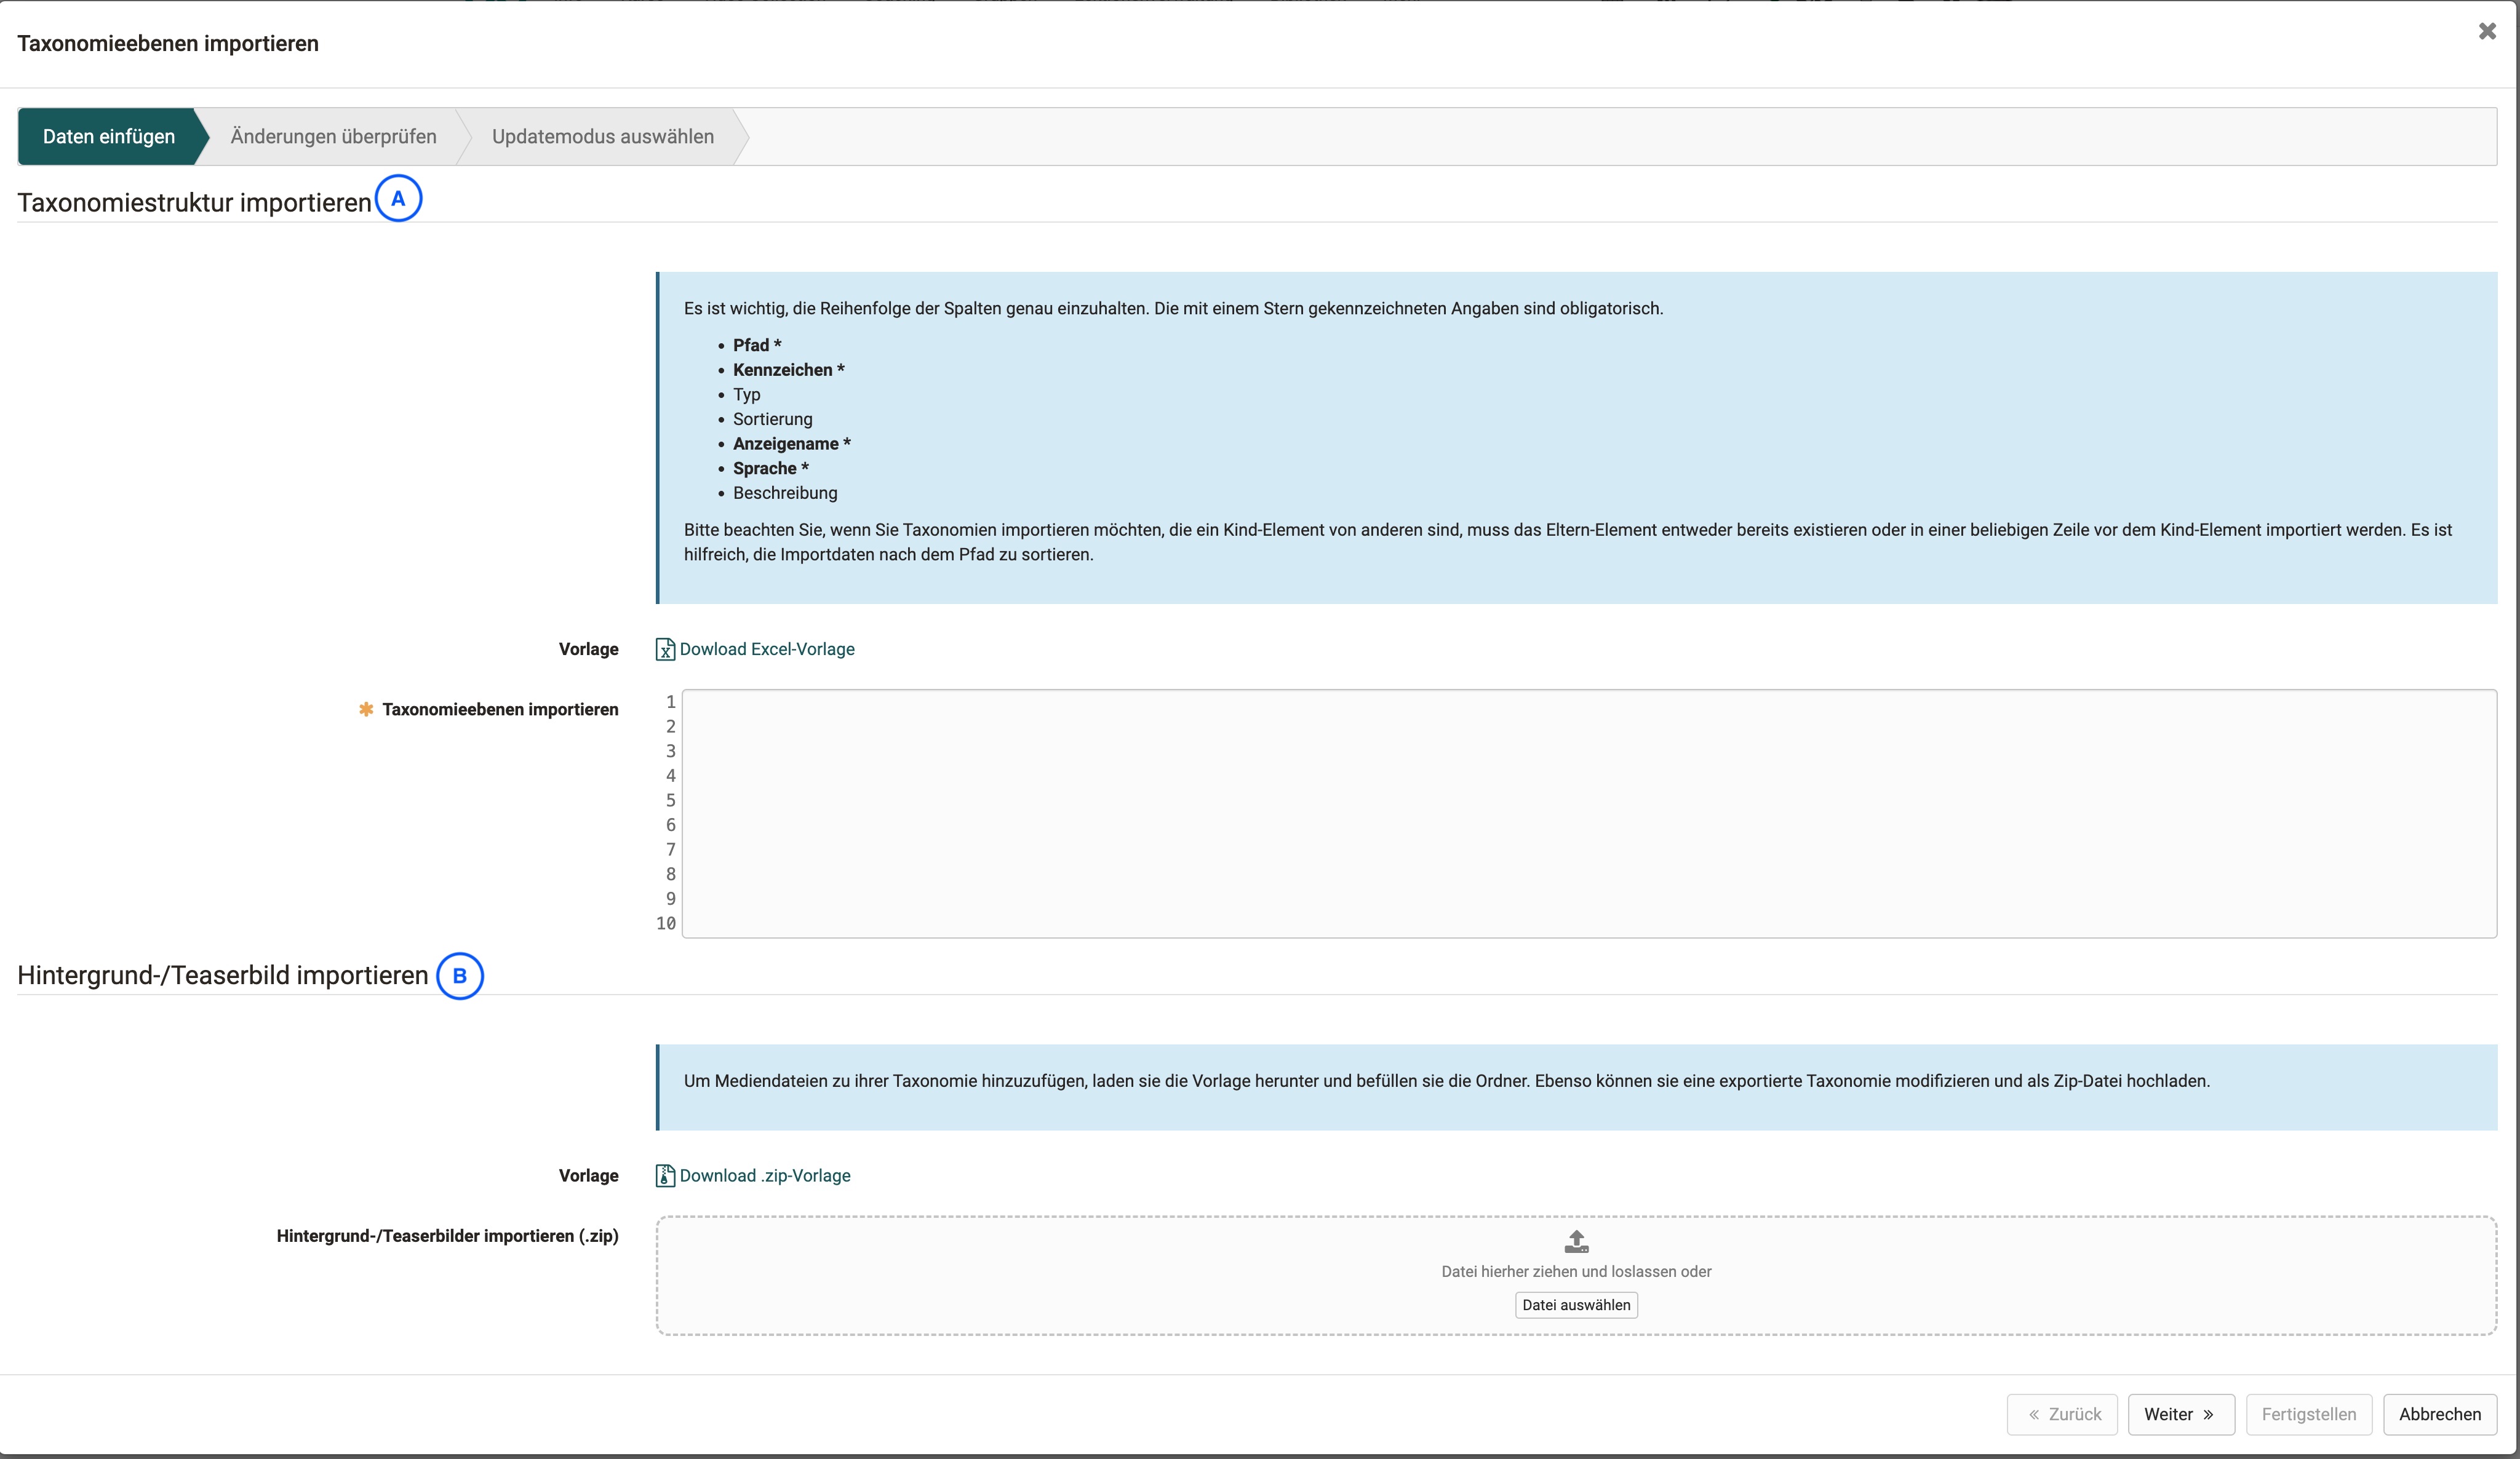
Task: Click the zip file icon beside Download .zip-Vorlage
Action: pos(665,1176)
